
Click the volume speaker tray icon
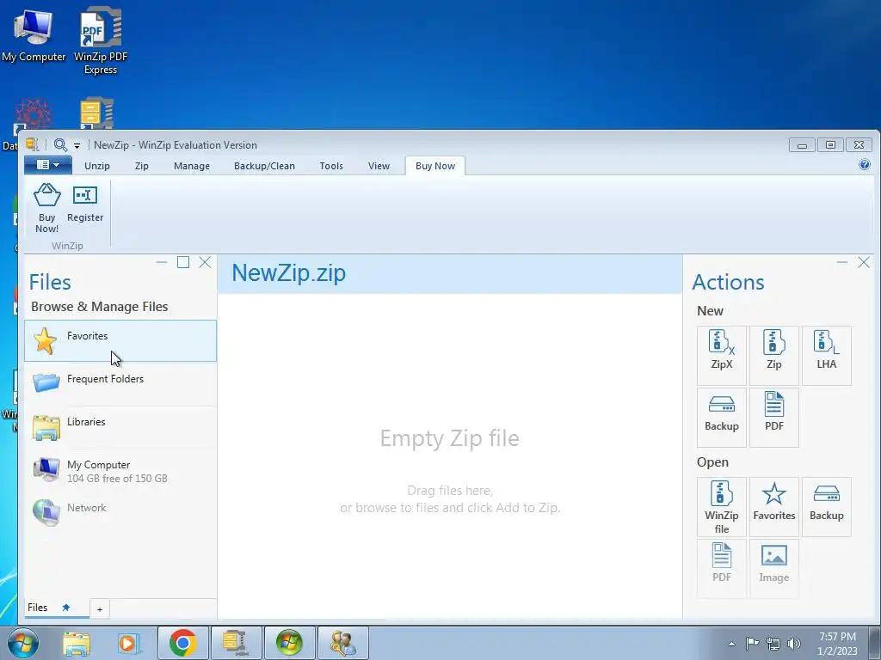[x=794, y=643]
